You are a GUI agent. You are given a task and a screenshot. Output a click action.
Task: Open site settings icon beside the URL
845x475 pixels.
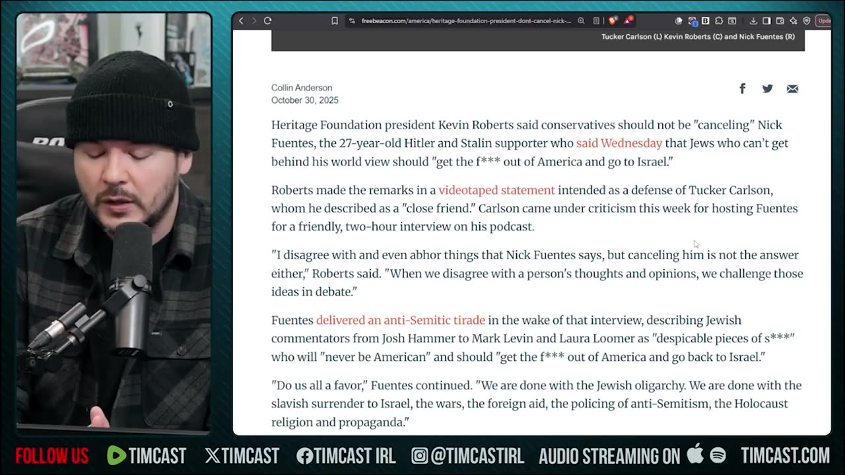coord(352,21)
